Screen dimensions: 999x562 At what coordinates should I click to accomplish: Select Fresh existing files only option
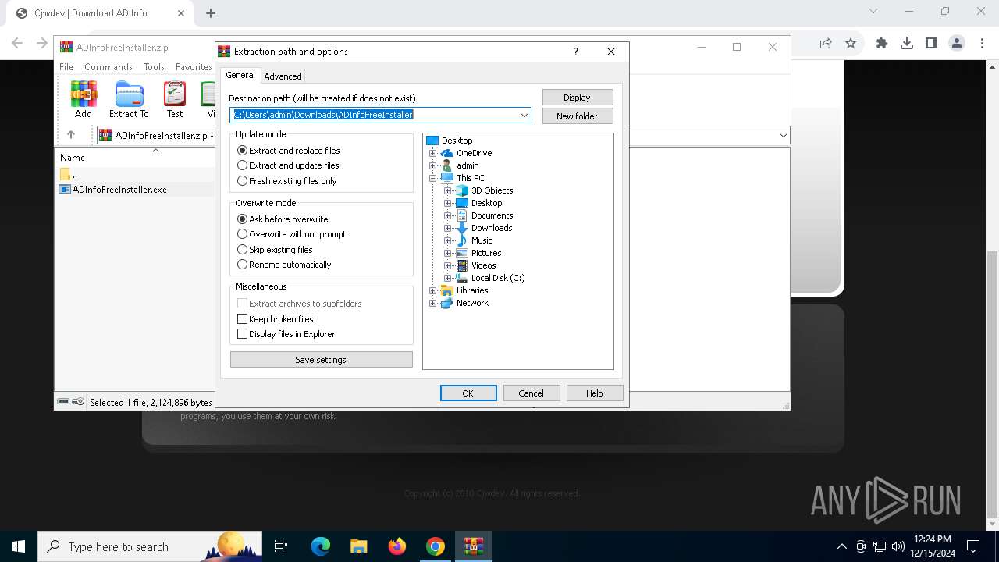[287, 181]
